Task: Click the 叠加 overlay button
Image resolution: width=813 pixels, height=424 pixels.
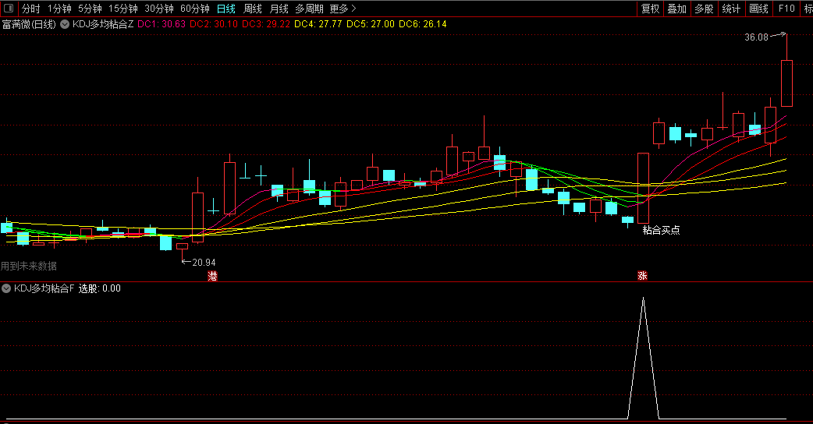Action: point(676,9)
